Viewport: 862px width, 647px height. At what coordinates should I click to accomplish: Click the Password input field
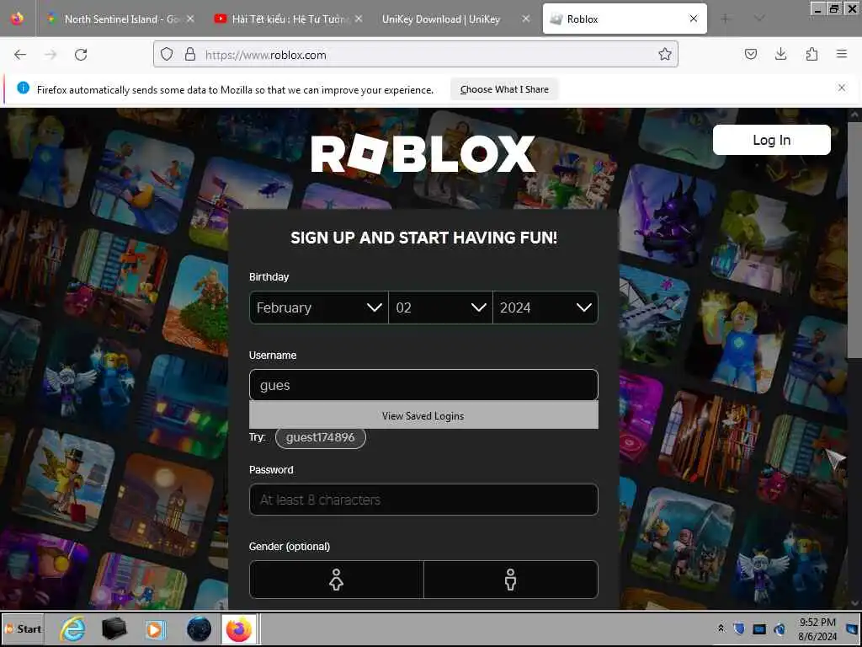(x=423, y=500)
